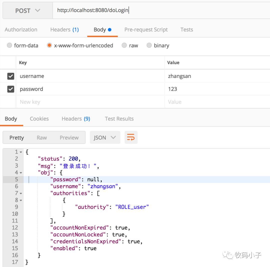The height and width of the screenshot is (267, 270).
Task: Switch to the Tests tab
Action: (186, 30)
